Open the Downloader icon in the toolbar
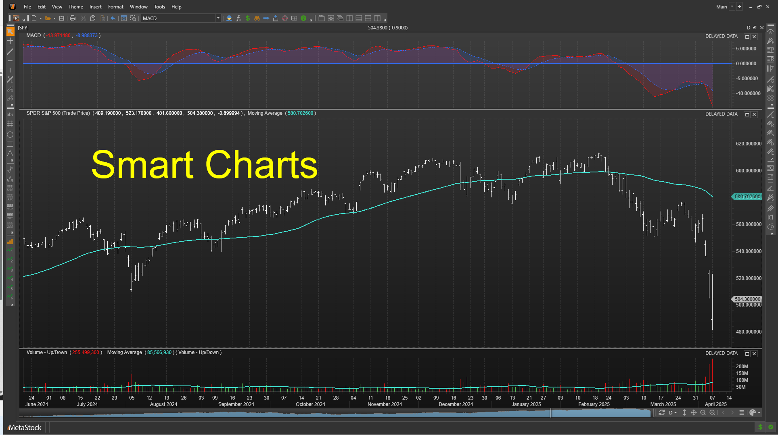778x435 pixels. (x=276, y=18)
